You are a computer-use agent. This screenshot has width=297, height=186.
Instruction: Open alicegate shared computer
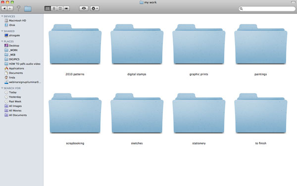[12, 35]
